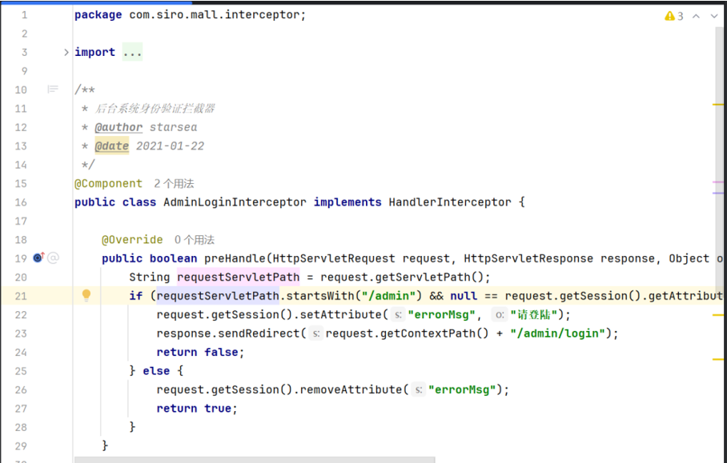The width and height of the screenshot is (727, 463).
Task: Click the AdminLoginInterceptor class name
Action: tap(234, 202)
